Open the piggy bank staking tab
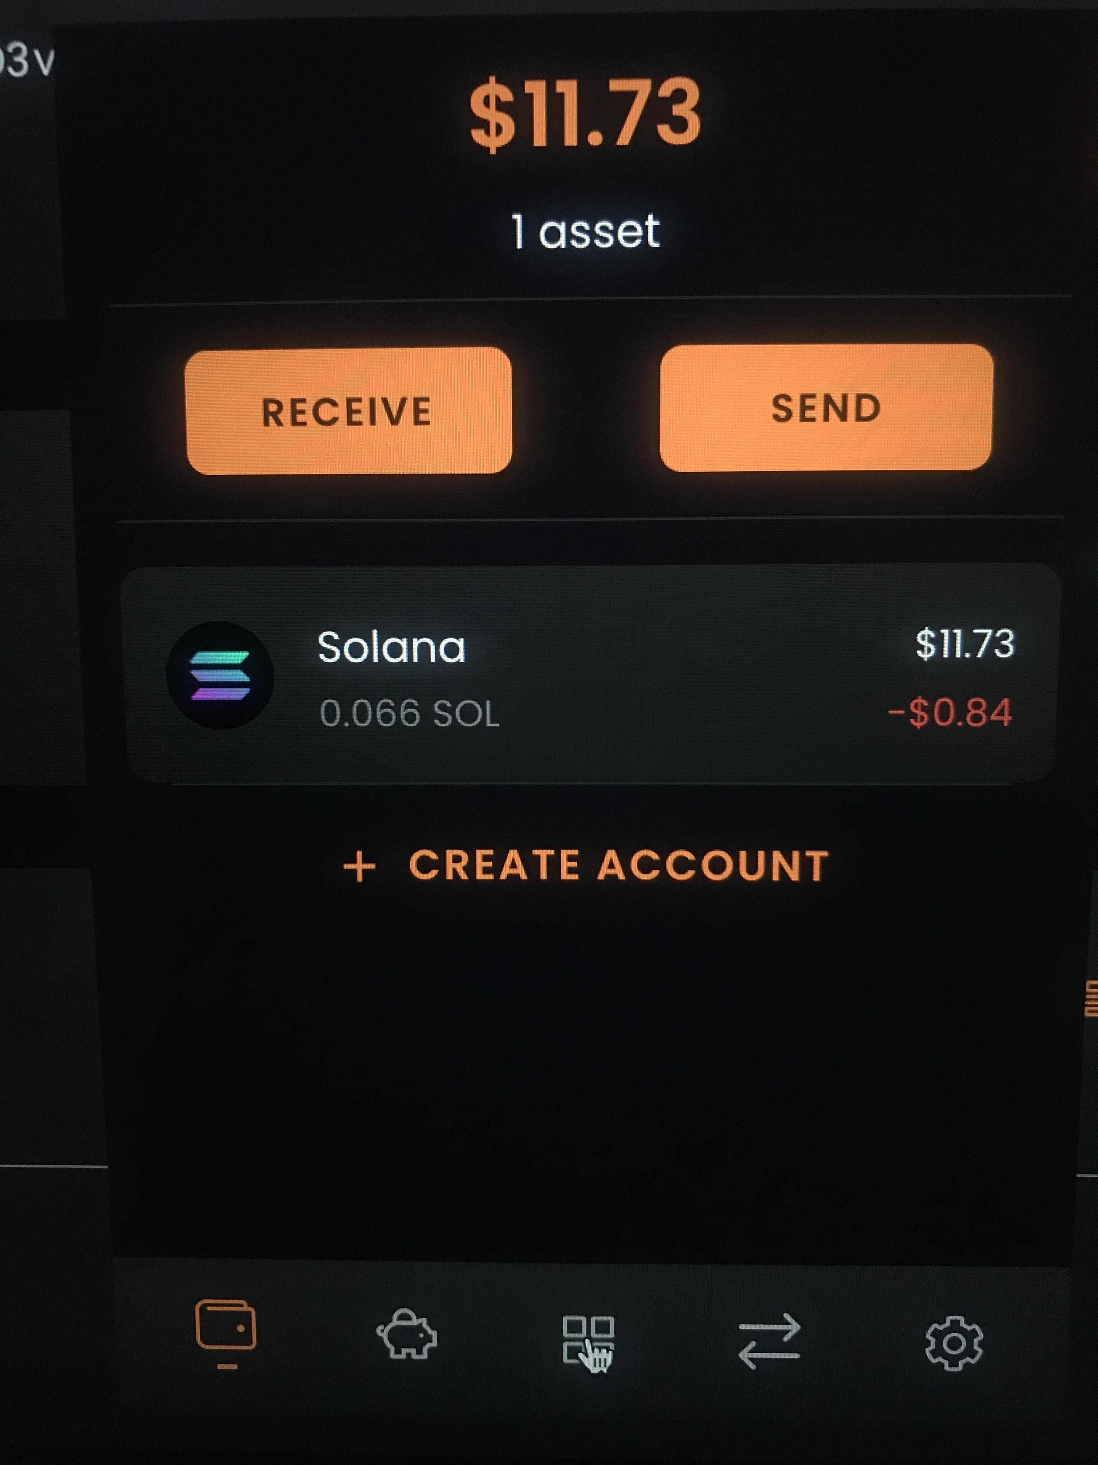 pos(406,1334)
